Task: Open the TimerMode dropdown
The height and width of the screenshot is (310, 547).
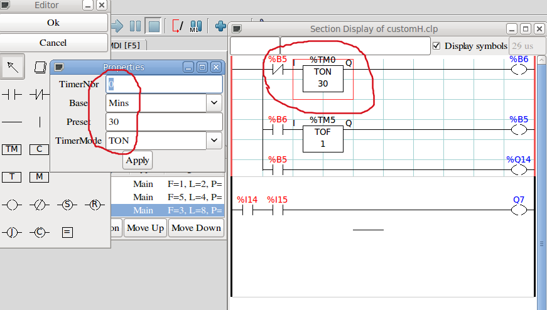Action: point(214,141)
